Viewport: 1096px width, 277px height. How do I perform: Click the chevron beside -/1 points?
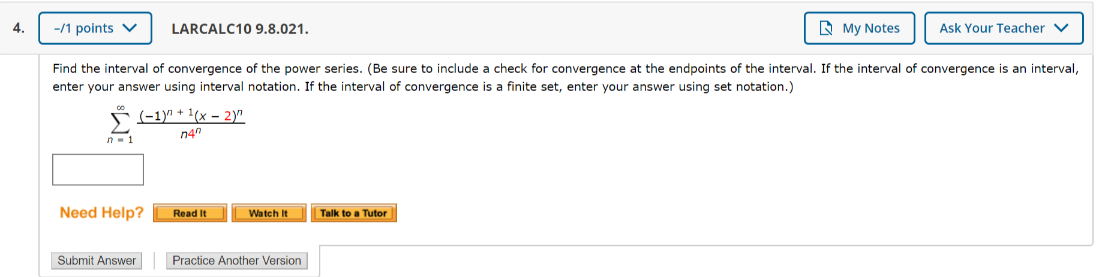130,28
